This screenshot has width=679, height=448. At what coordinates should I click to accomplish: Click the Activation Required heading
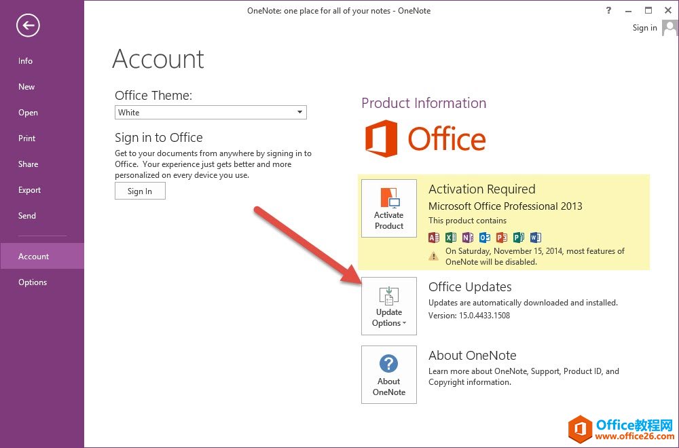tap(481, 189)
